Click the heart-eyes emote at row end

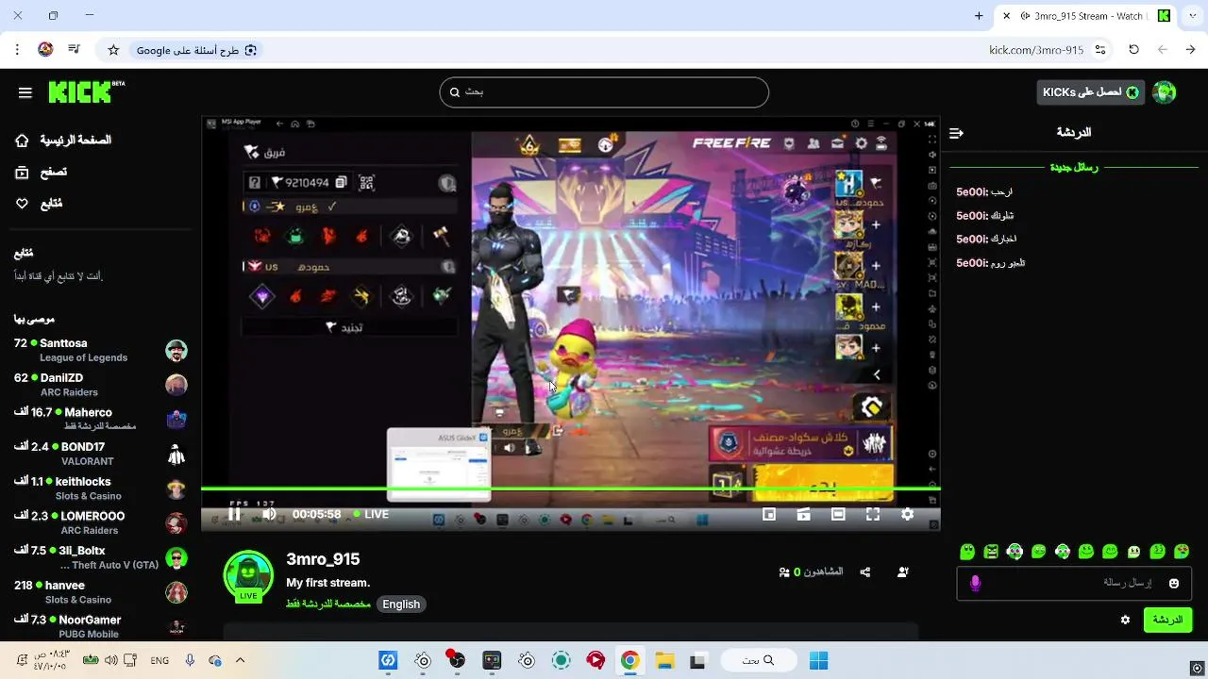click(1181, 552)
